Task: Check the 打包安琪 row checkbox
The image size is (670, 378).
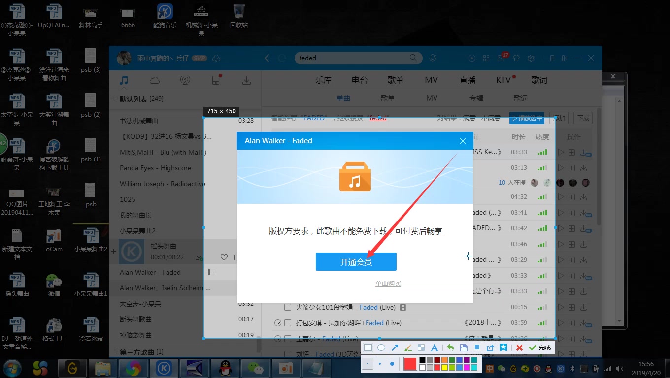Action: tap(288, 323)
